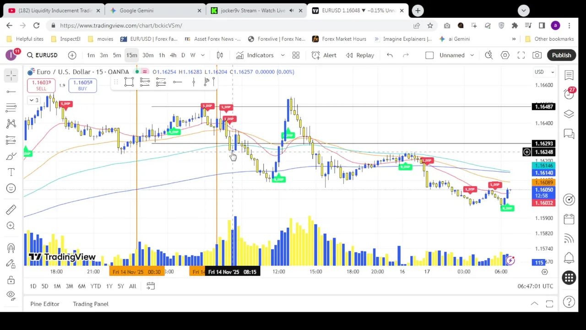This screenshot has width=586, height=330.
Task: Add a symbol to compare
Action: [x=72, y=55]
